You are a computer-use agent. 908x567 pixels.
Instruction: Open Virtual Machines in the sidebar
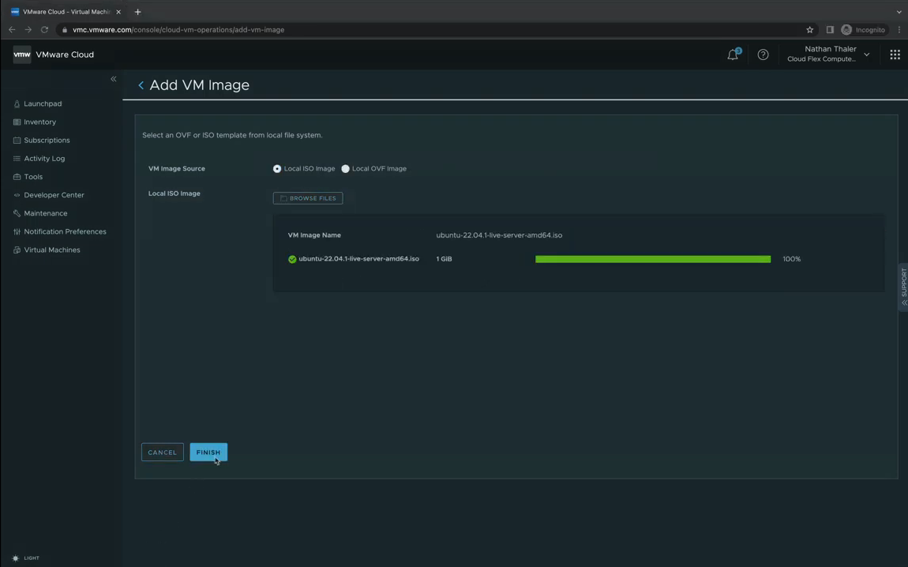tap(52, 250)
